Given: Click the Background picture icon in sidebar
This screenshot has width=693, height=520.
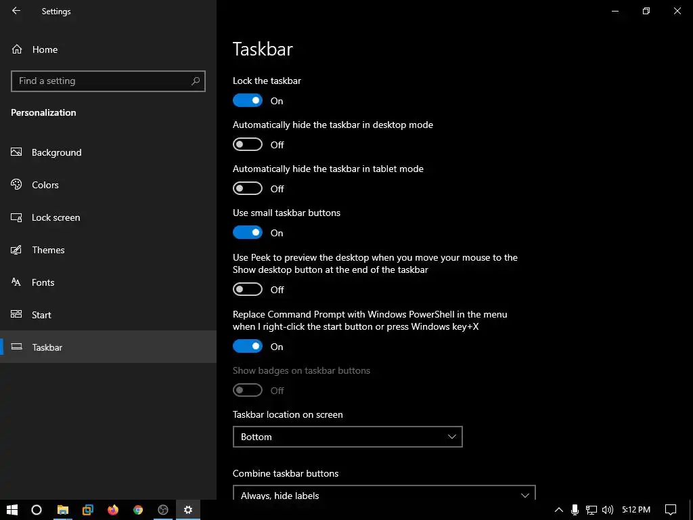Looking at the screenshot, I should click(16, 152).
